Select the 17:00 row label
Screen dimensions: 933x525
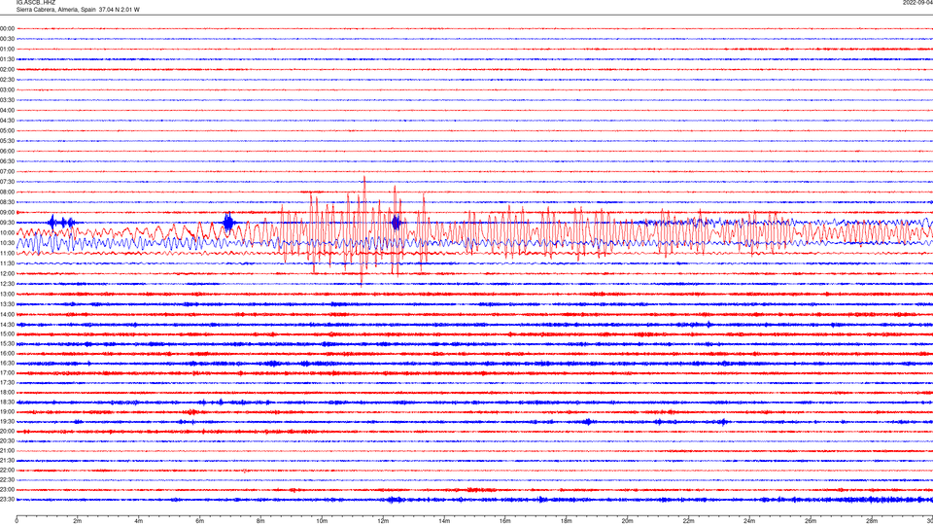click(x=7, y=373)
